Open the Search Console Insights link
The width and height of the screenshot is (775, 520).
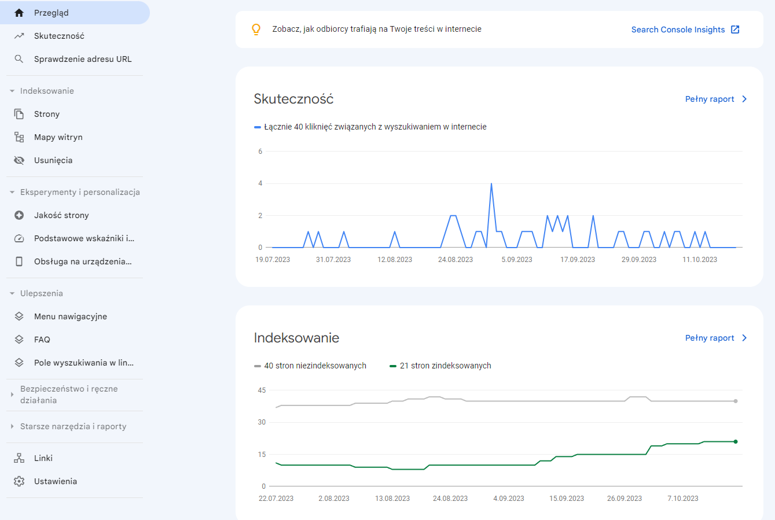685,29
